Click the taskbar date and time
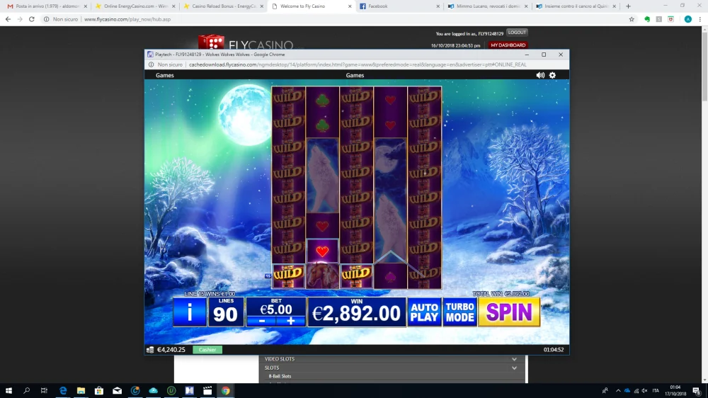This screenshot has width=708, height=398. point(675,391)
